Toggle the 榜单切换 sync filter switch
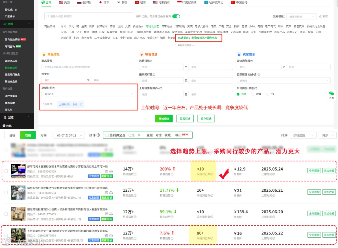 click(176, 16)
